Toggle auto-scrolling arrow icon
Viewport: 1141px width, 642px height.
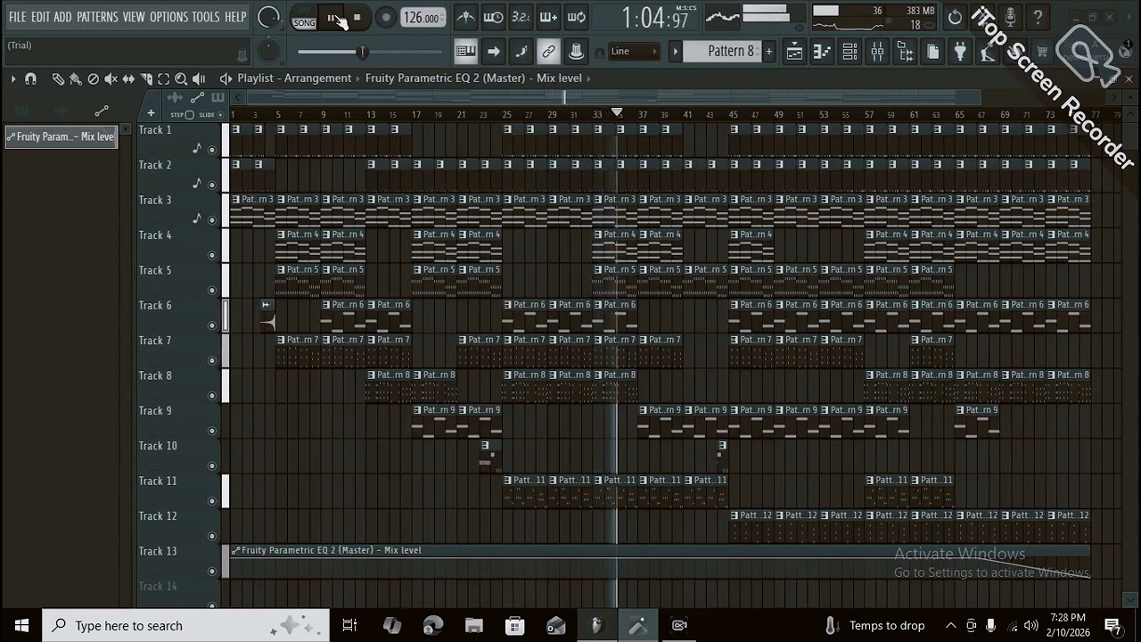coord(493,52)
